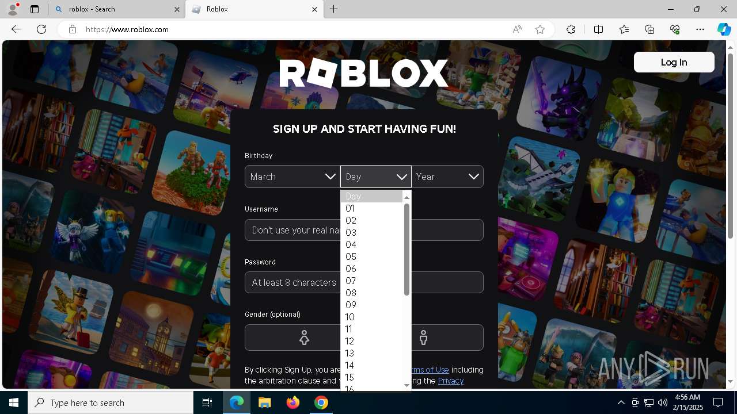Toggle split screen view

click(x=598, y=29)
